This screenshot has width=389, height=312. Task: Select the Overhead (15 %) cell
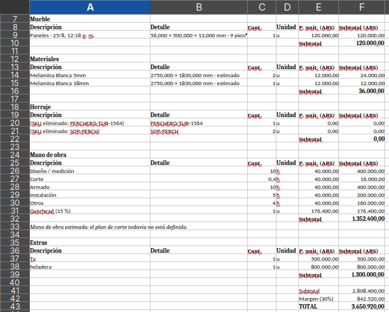90,211
